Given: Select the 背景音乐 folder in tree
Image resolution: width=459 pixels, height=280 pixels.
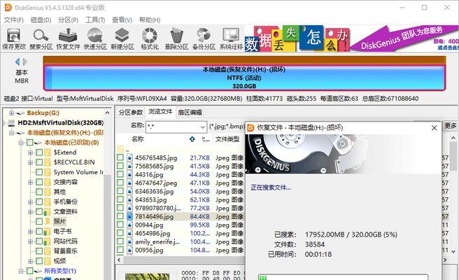Looking at the screenshot, I should [66, 251].
